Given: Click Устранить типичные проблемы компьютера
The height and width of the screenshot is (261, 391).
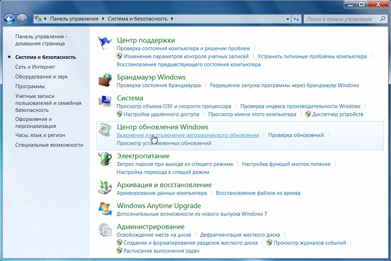Looking at the screenshot, I should coord(312,56).
